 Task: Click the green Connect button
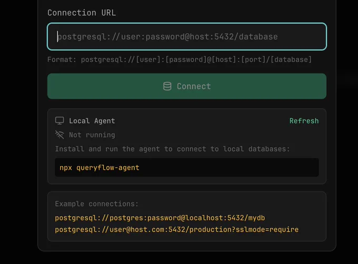pyautogui.click(x=187, y=86)
